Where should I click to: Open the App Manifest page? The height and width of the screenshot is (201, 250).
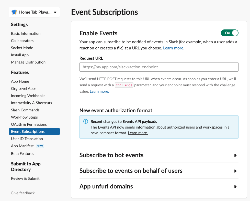tap(22, 146)
